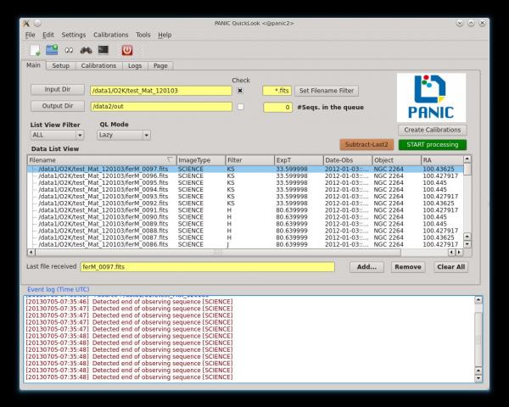This screenshot has width=509, height=407.
Task: Expand the QL Mode dropdown
Action: 124,135
